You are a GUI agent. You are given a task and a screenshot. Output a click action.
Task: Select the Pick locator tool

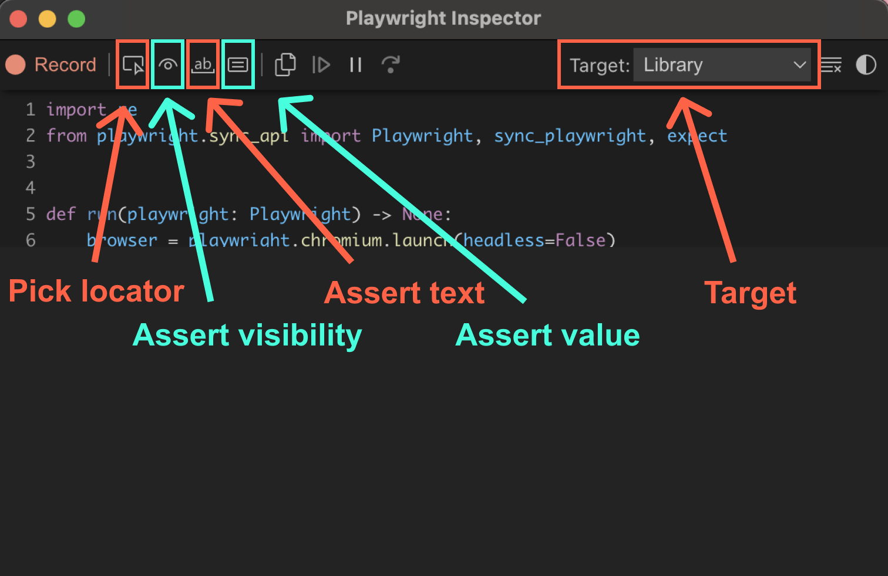pos(132,65)
